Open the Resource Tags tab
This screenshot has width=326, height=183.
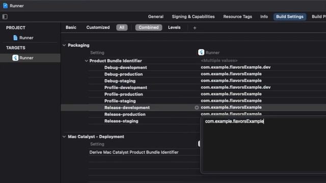point(238,17)
